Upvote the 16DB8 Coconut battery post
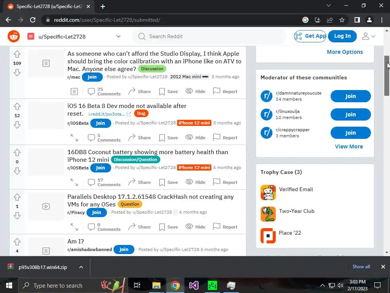 [x=17, y=153]
